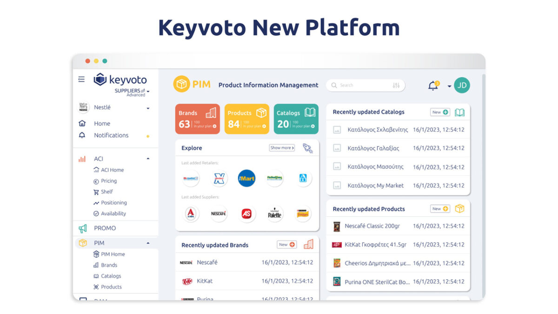
Task: Focus the Search field
Action: (x=365, y=85)
